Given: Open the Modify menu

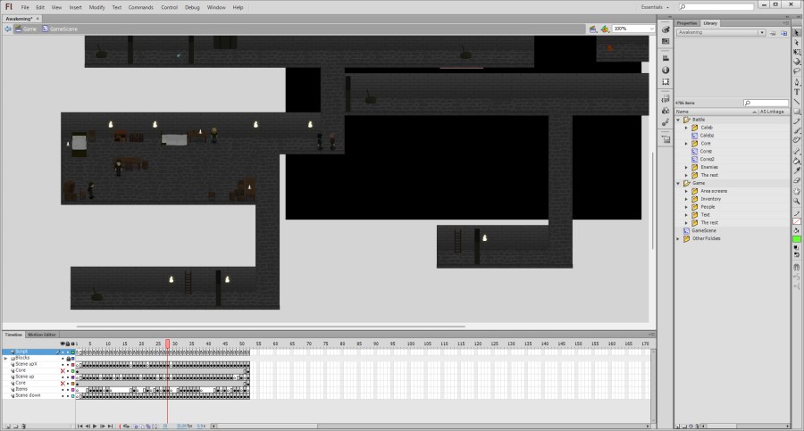Looking at the screenshot, I should point(96,7).
